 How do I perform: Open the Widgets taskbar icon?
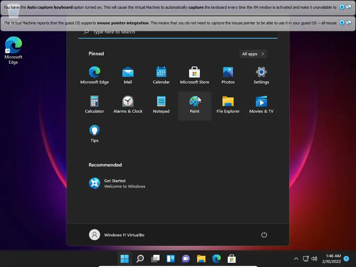[170, 259]
